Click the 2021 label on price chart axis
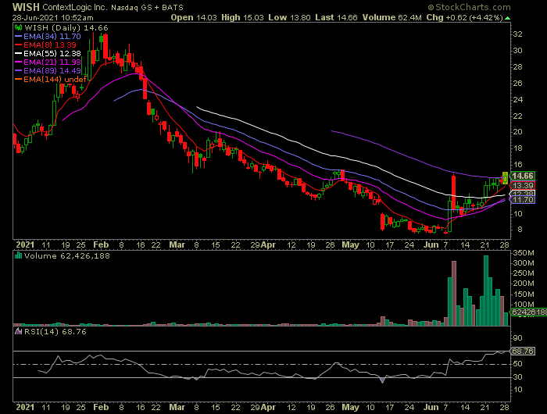The image size is (547, 414). (x=25, y=244)
